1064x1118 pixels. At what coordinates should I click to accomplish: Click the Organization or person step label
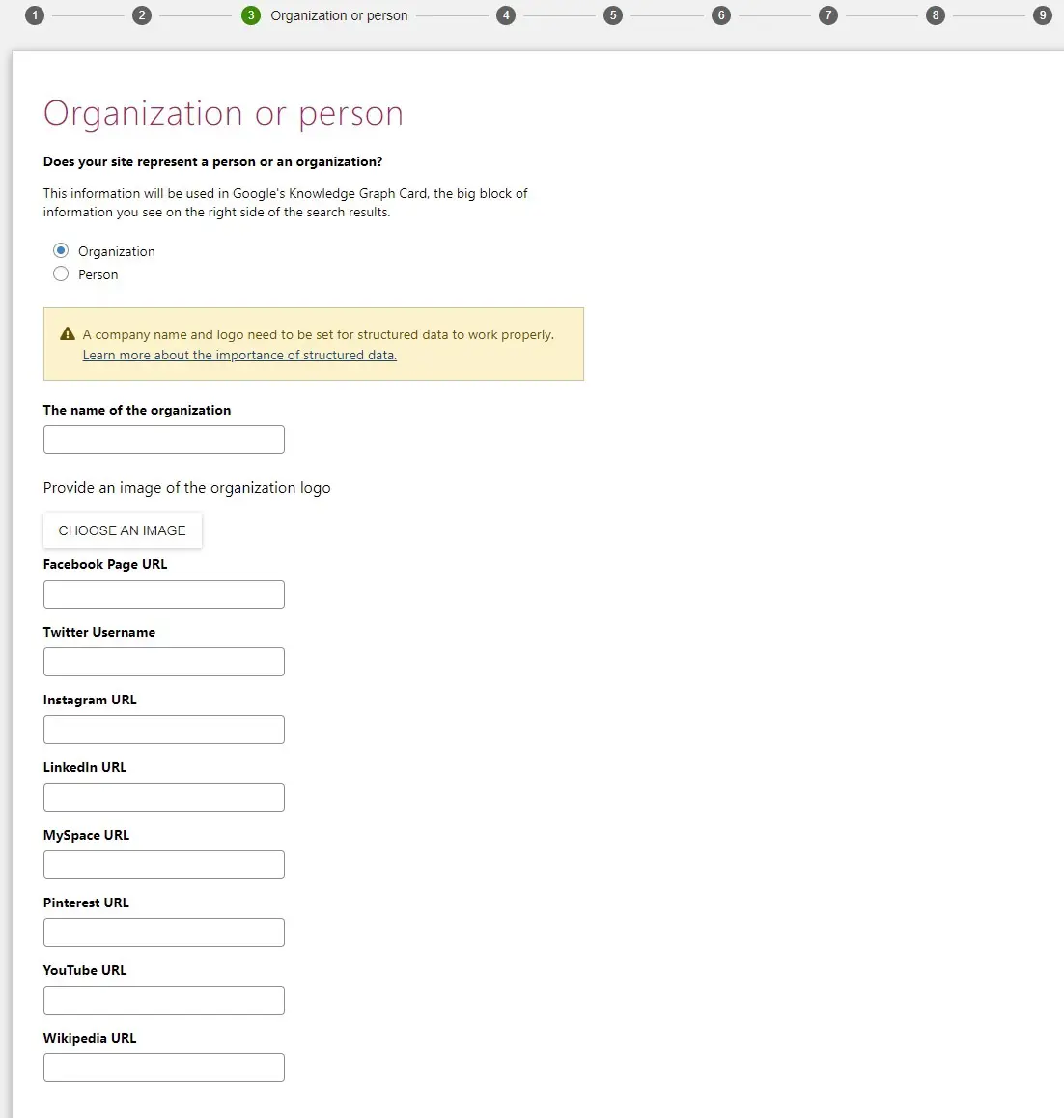point(339,15)
